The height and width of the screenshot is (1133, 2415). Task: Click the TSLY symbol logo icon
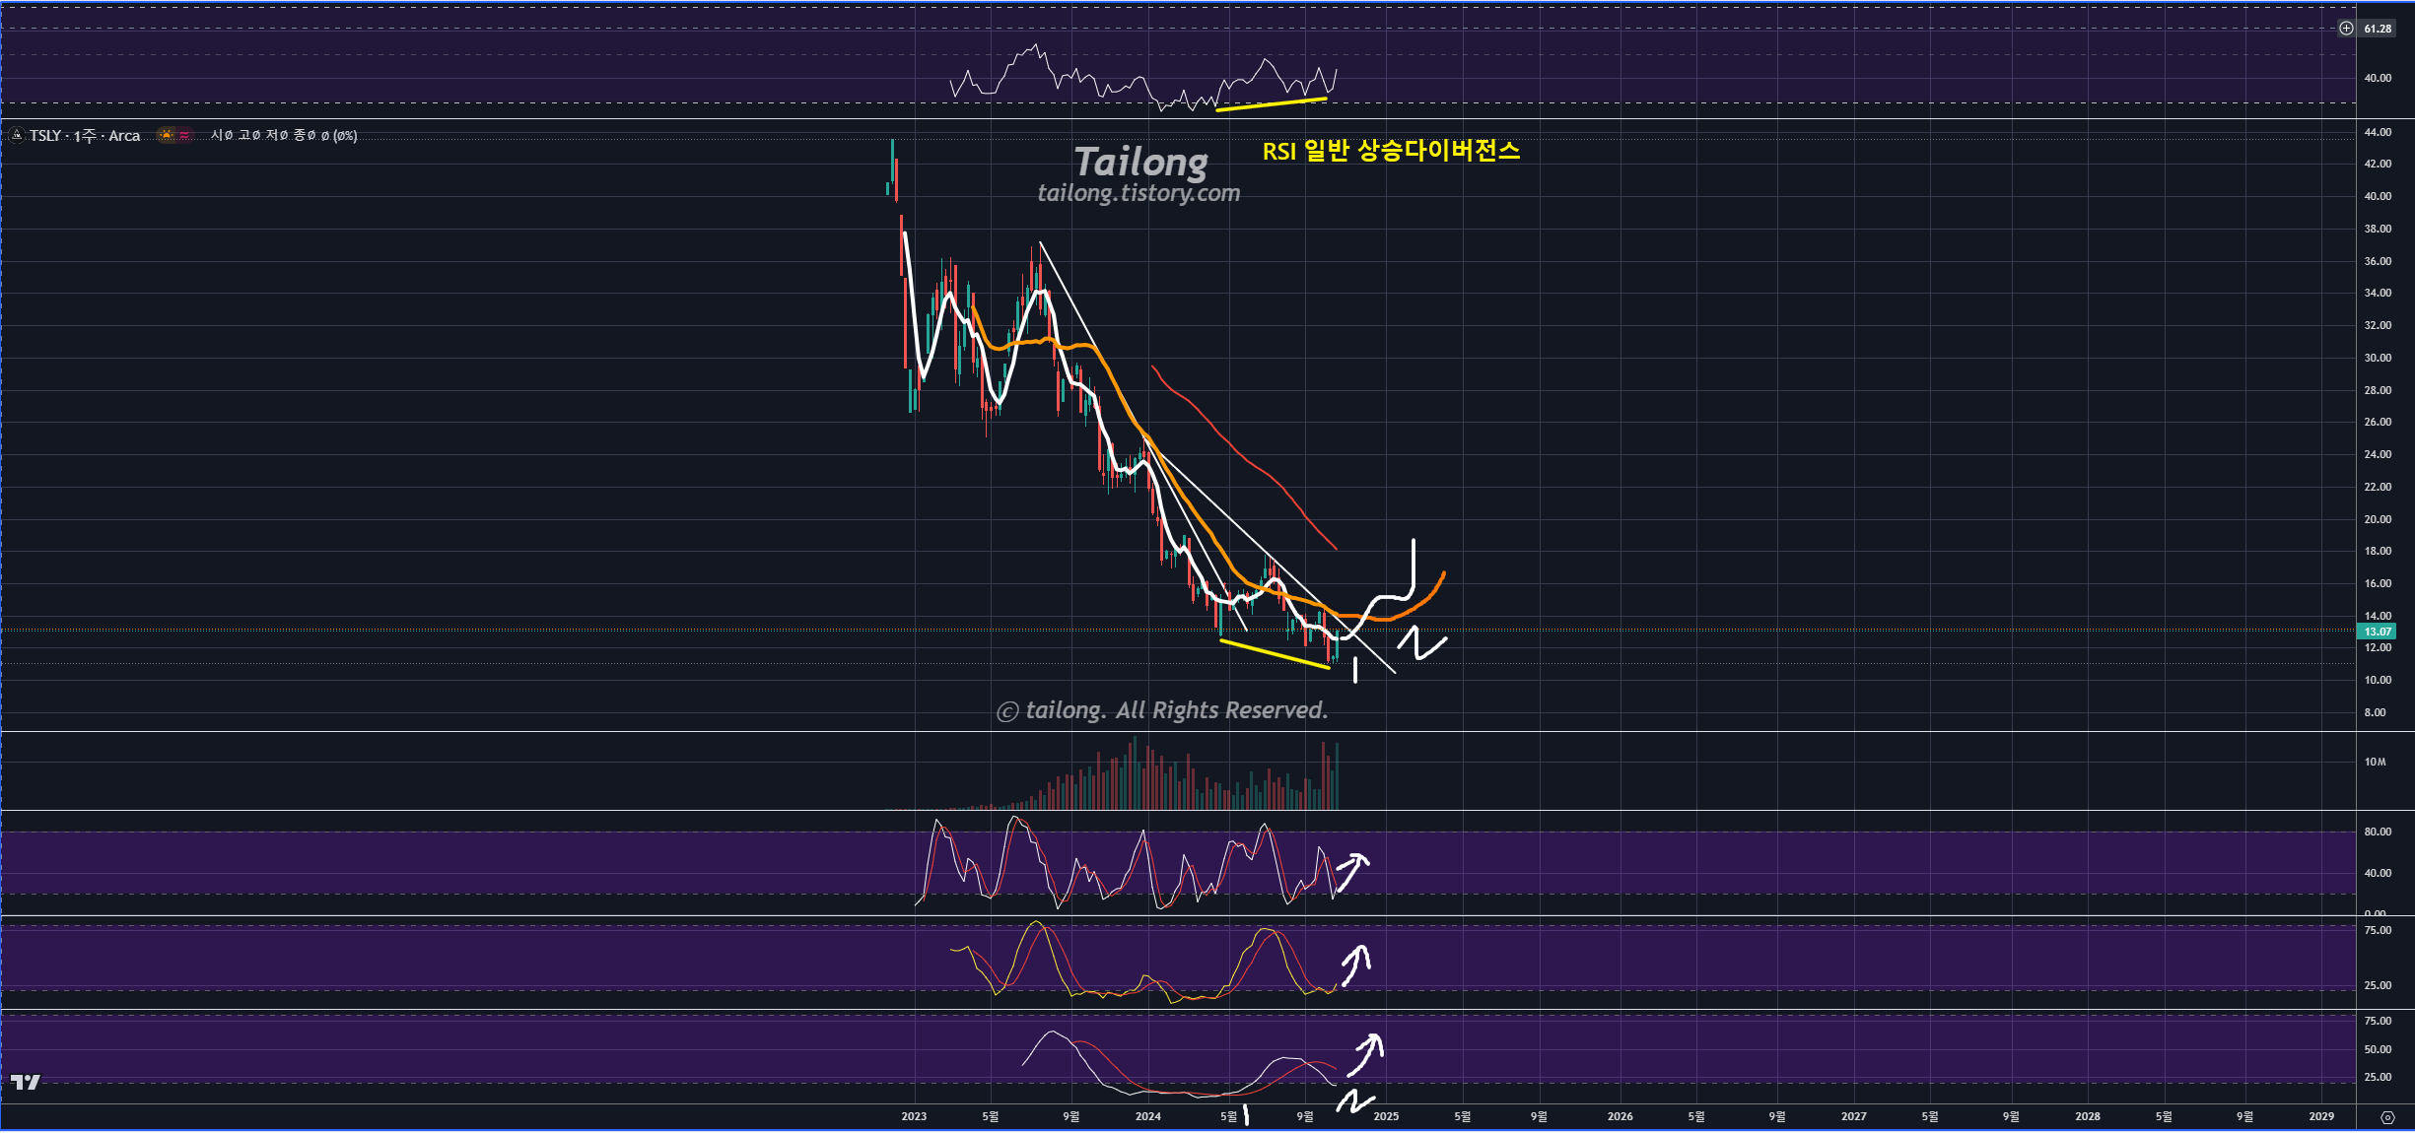click(x=17, y=135)
